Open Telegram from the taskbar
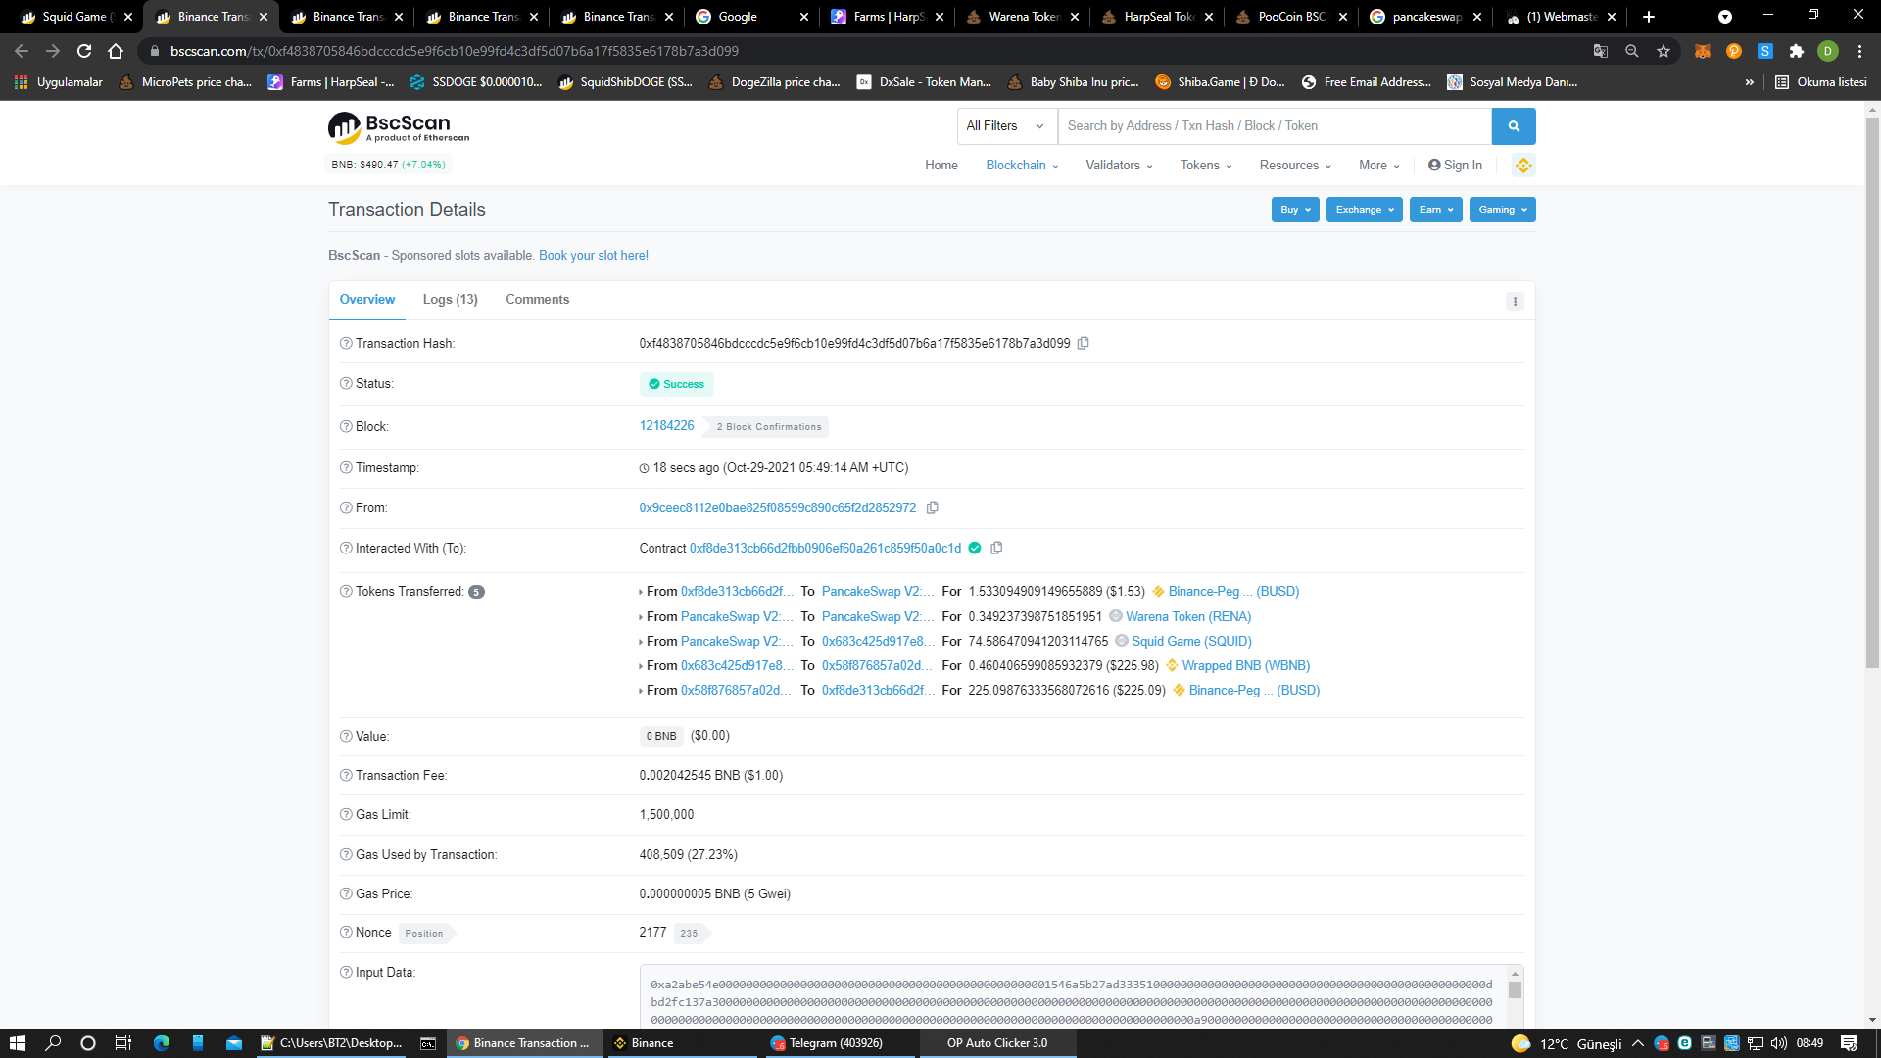The image size is (1881, 1058). [838, 1043]
